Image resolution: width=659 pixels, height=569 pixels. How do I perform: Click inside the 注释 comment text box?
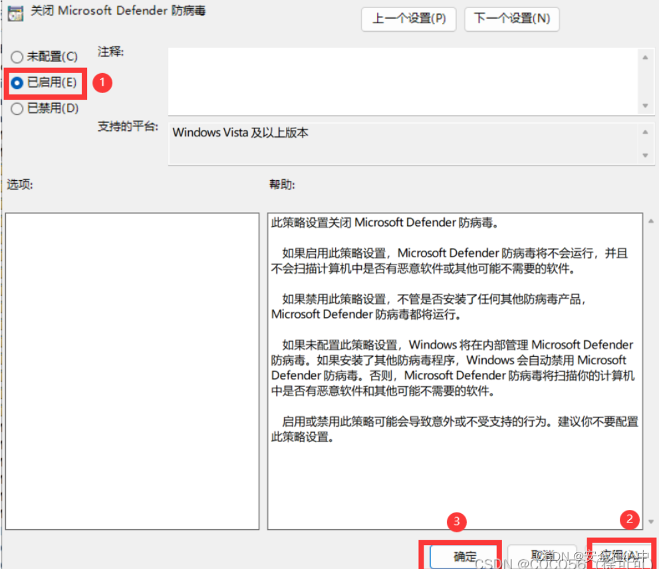coord(402,81)
